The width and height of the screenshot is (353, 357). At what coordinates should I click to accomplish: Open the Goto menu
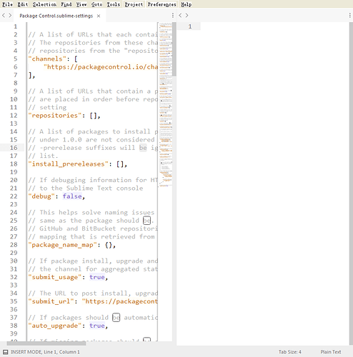tap(96, 4)
